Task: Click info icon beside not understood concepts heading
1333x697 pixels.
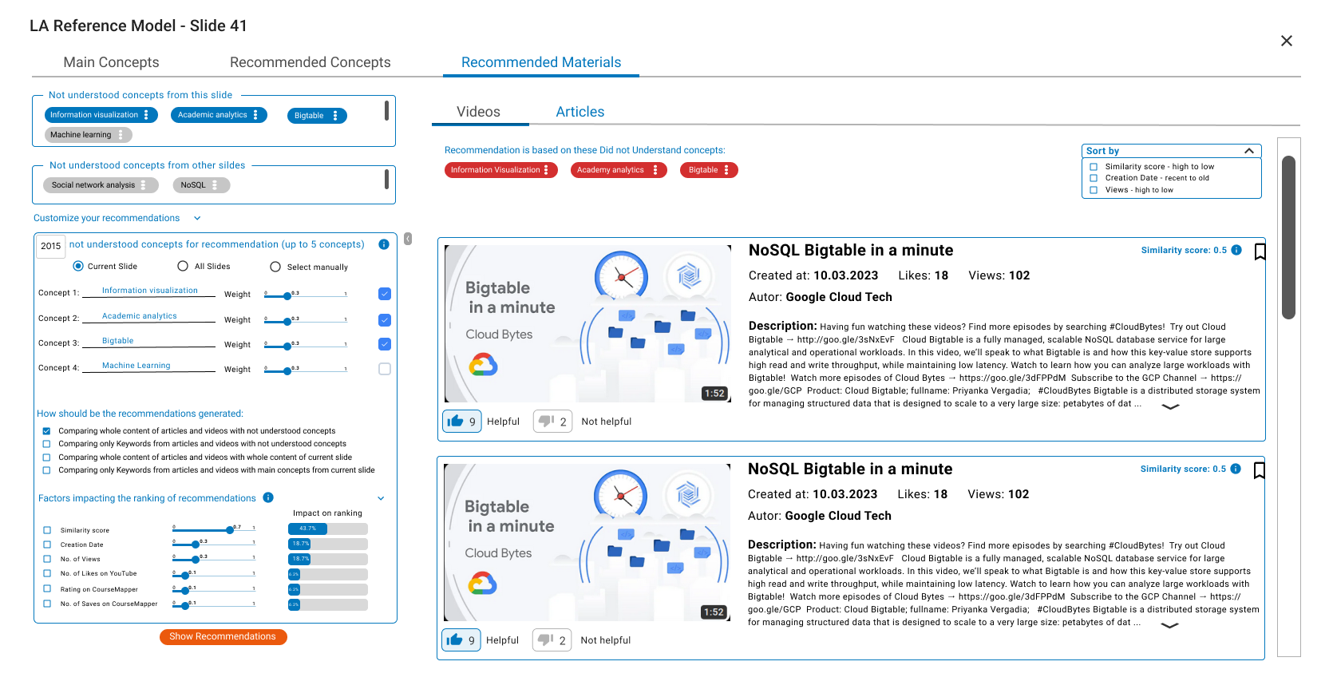Action: pyautogui.click(x=384, y=244)
